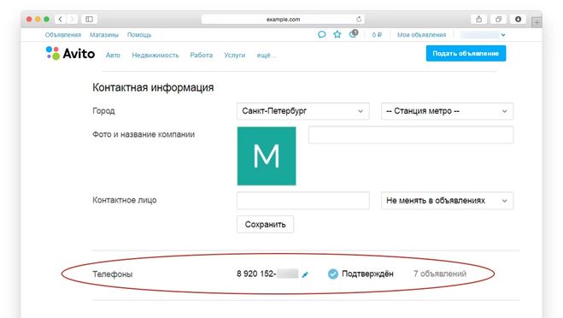Click the Контактное лицо label

(125, 200)
